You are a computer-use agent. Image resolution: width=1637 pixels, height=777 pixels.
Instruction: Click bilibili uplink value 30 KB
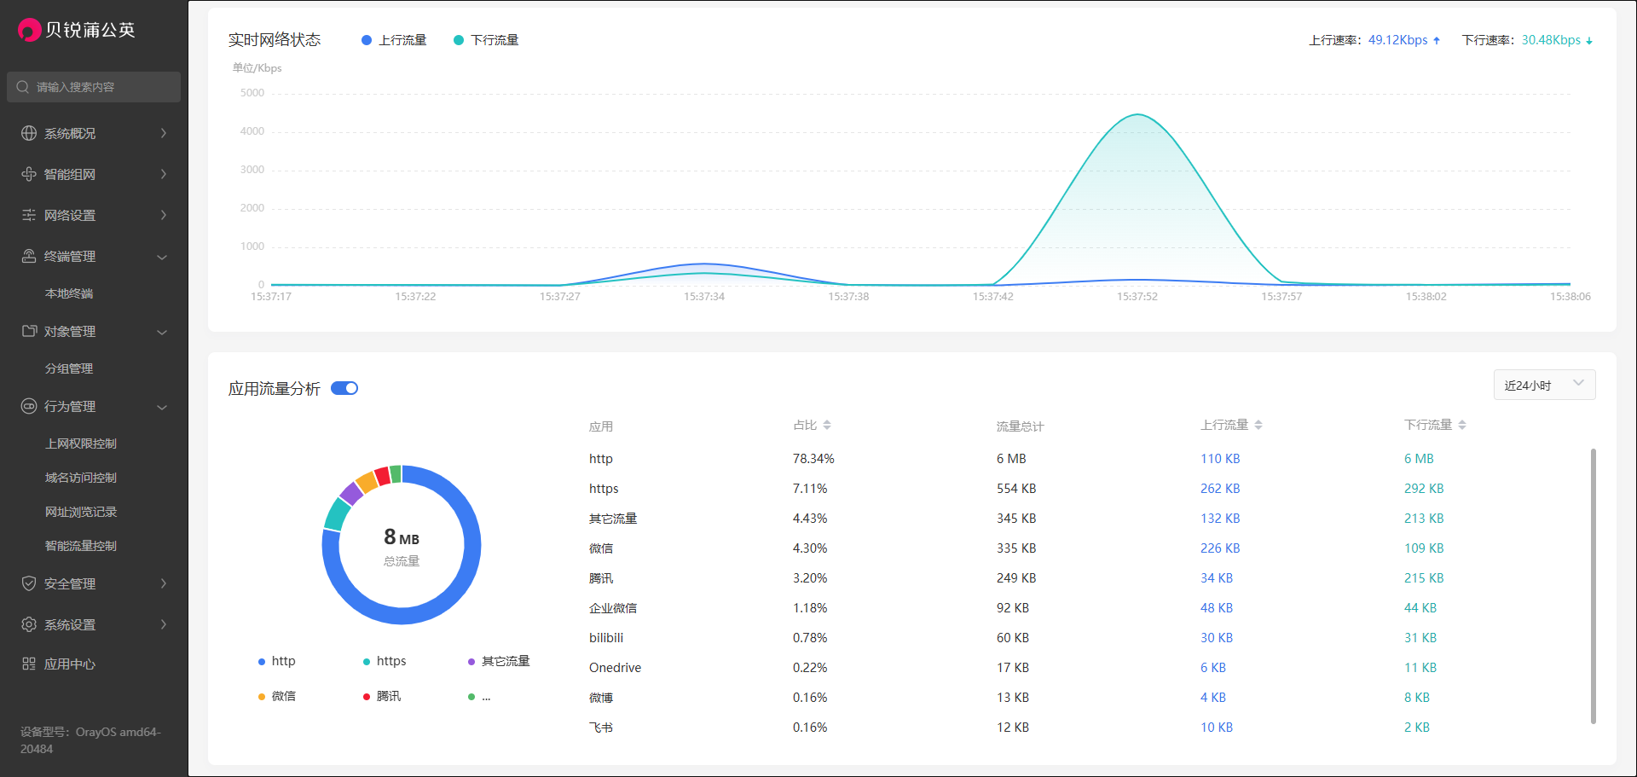[1217, 638]
